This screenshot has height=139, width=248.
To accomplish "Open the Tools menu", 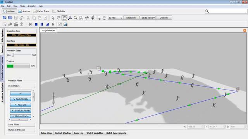I will 22,6.
